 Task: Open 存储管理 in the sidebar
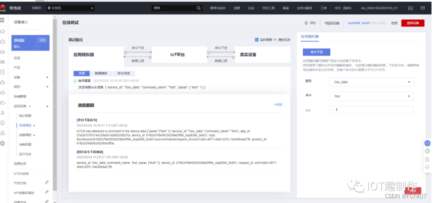(x=20, y=96)
